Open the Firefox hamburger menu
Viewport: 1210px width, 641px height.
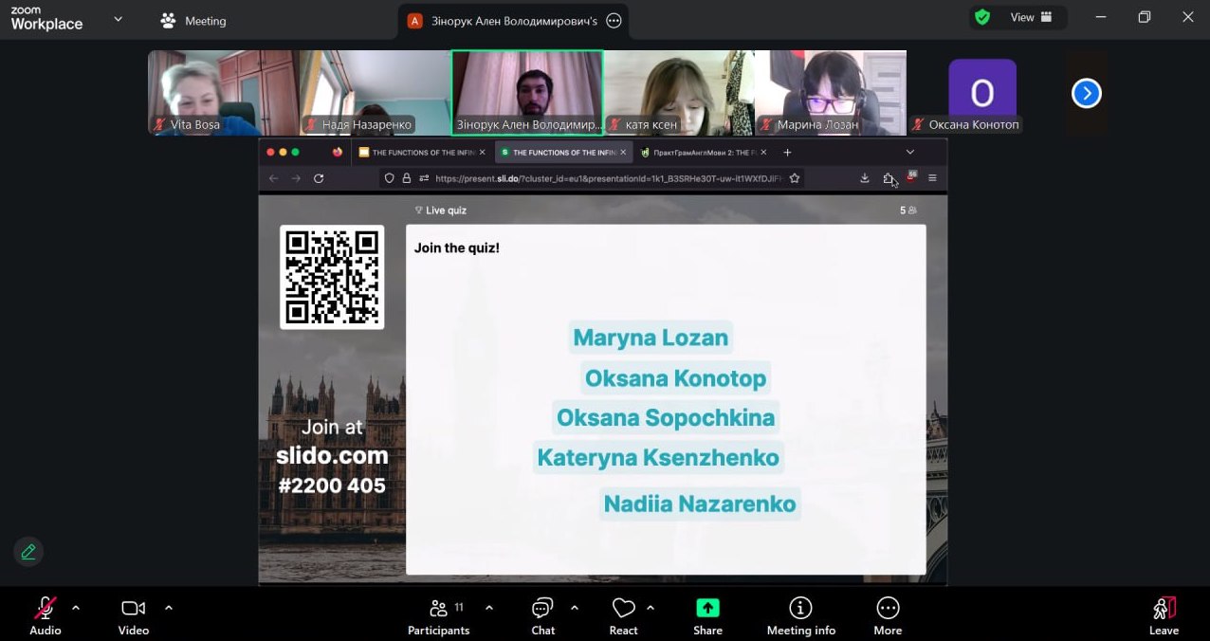click(933, 178)
